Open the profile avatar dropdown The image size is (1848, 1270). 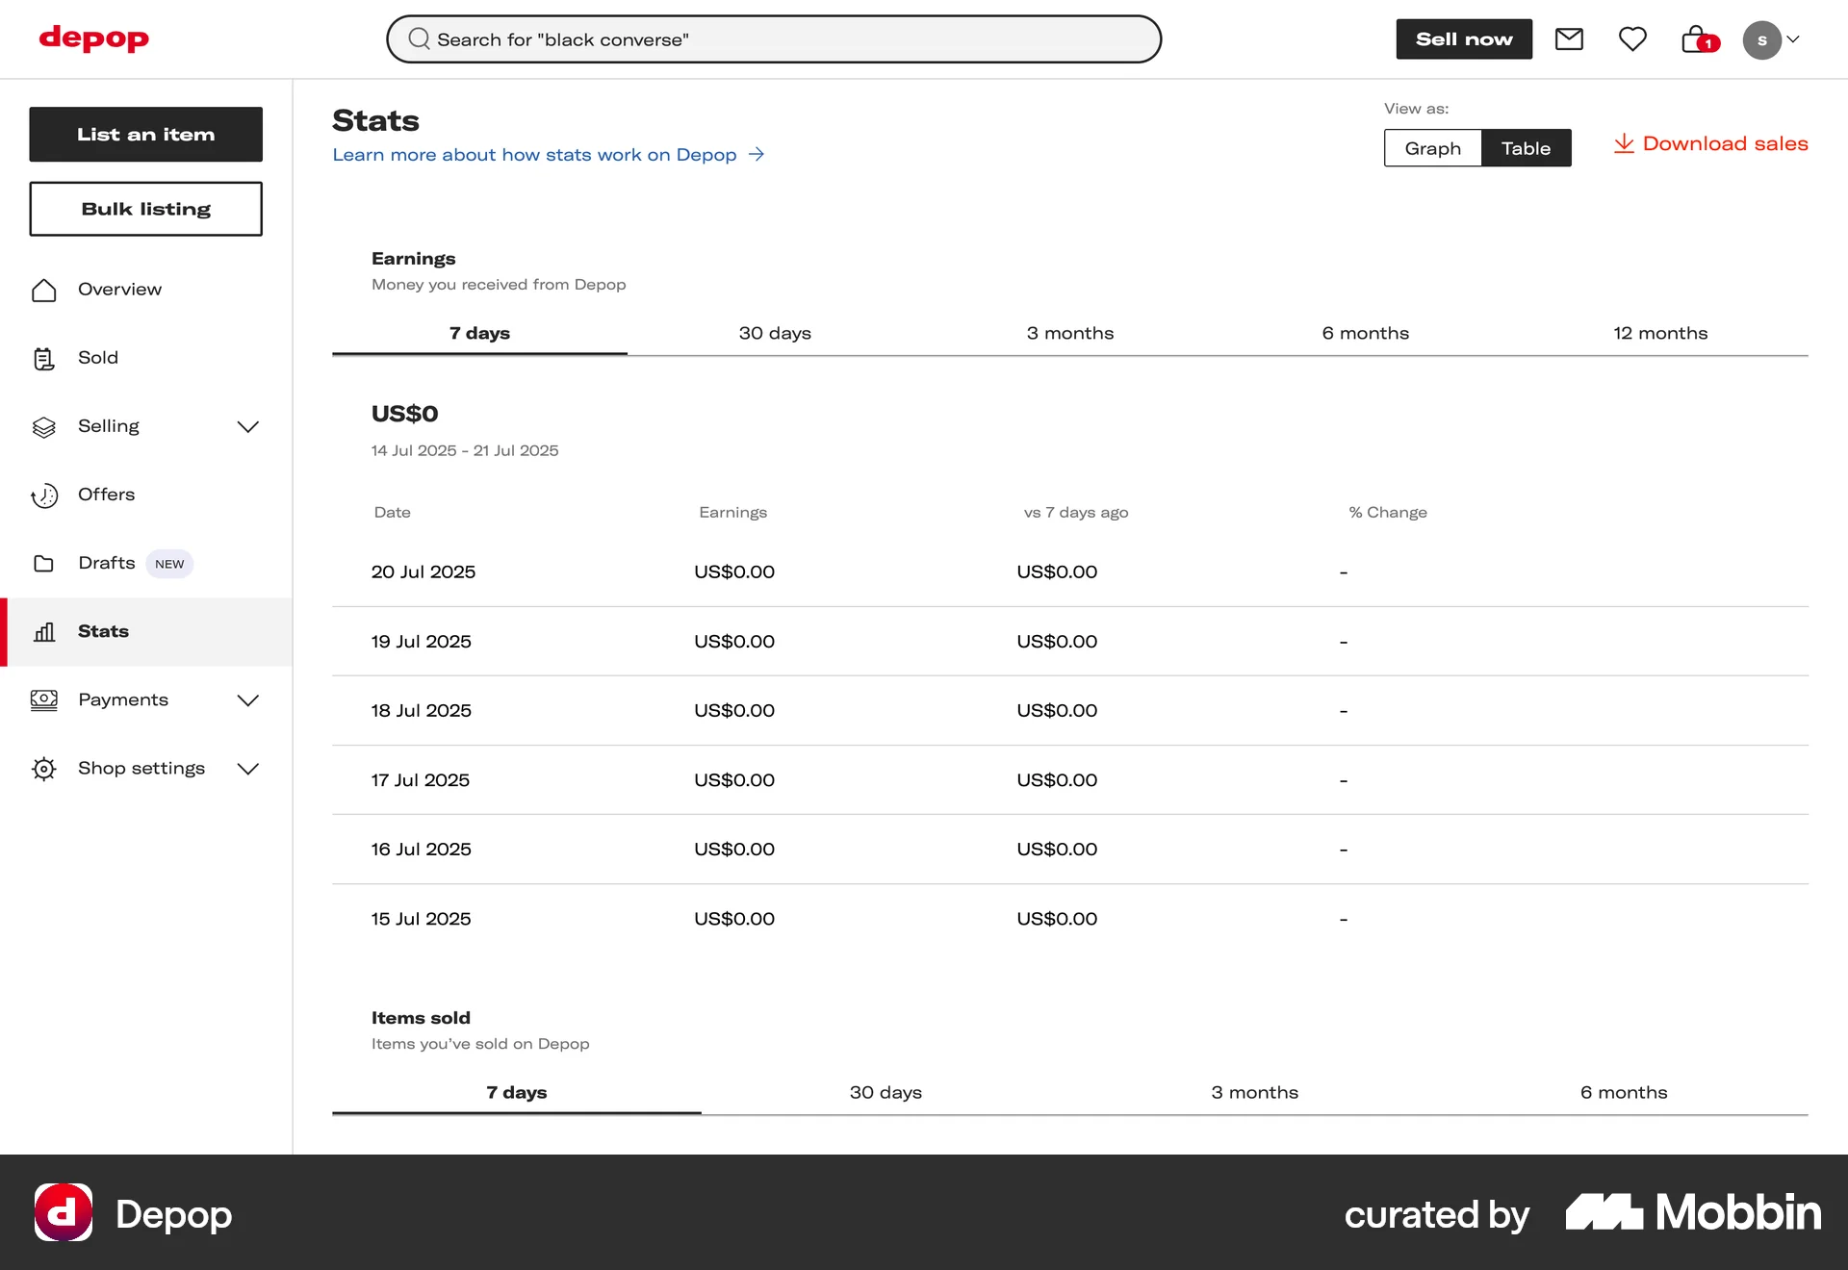(x=1771, y=40)
